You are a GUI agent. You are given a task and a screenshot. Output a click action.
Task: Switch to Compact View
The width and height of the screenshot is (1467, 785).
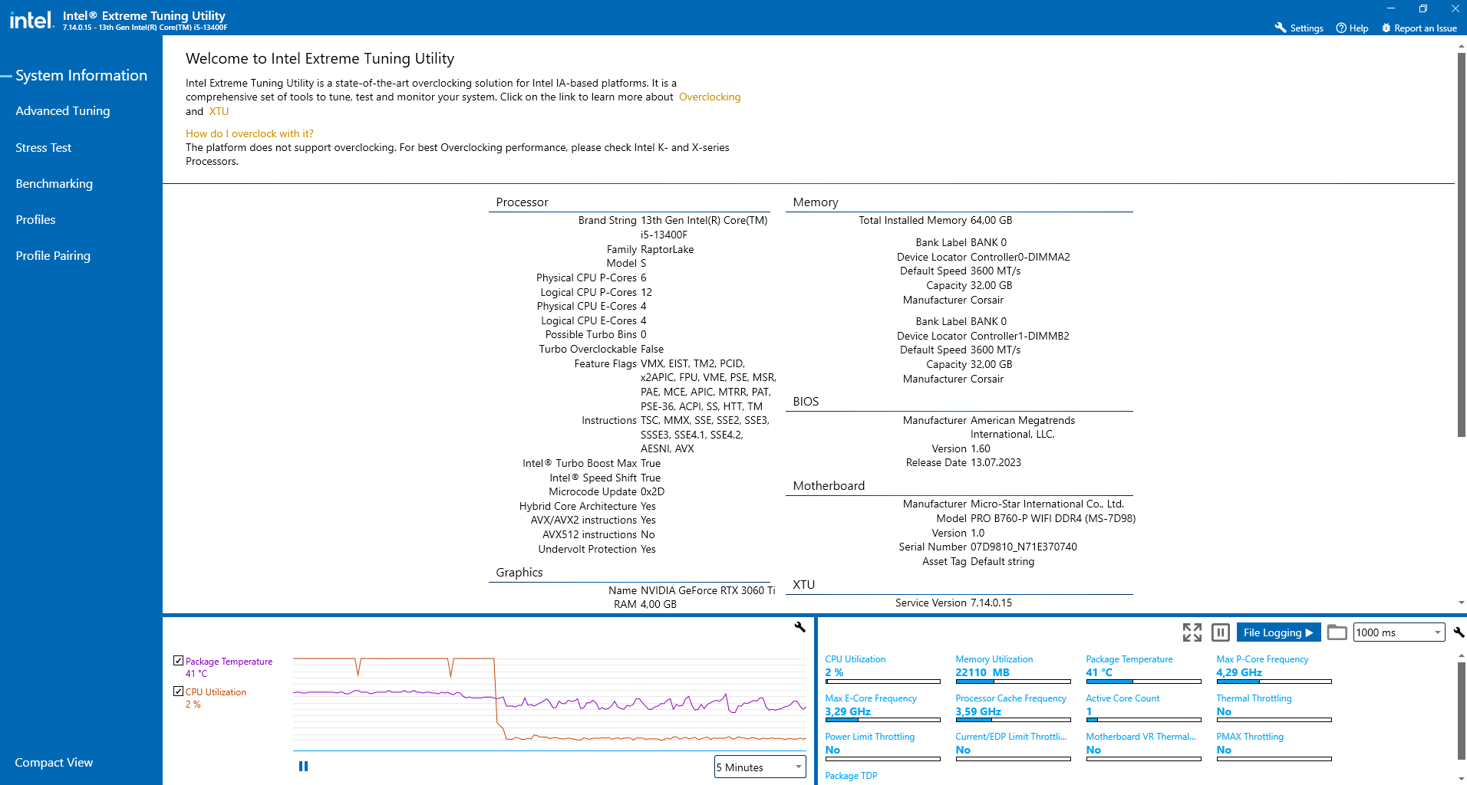click(54, 763)
